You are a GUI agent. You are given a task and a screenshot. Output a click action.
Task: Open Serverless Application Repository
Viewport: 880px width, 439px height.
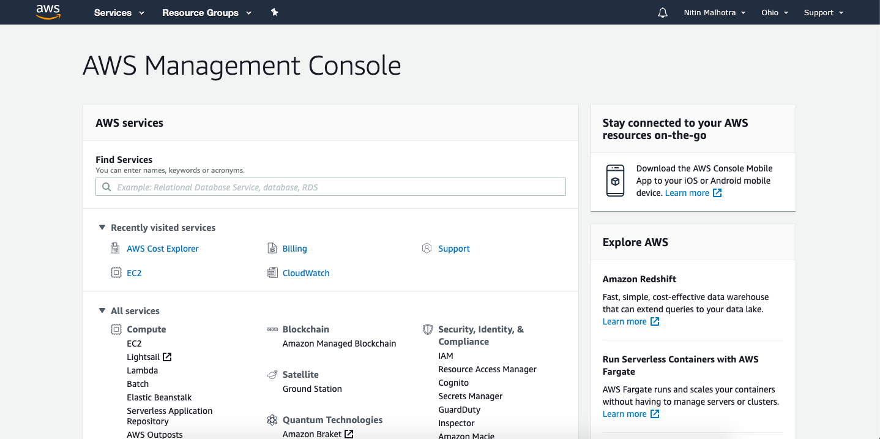(x=170, y=416)
